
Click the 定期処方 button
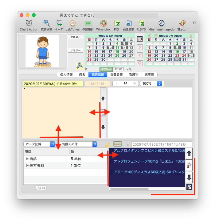[75, 37]
